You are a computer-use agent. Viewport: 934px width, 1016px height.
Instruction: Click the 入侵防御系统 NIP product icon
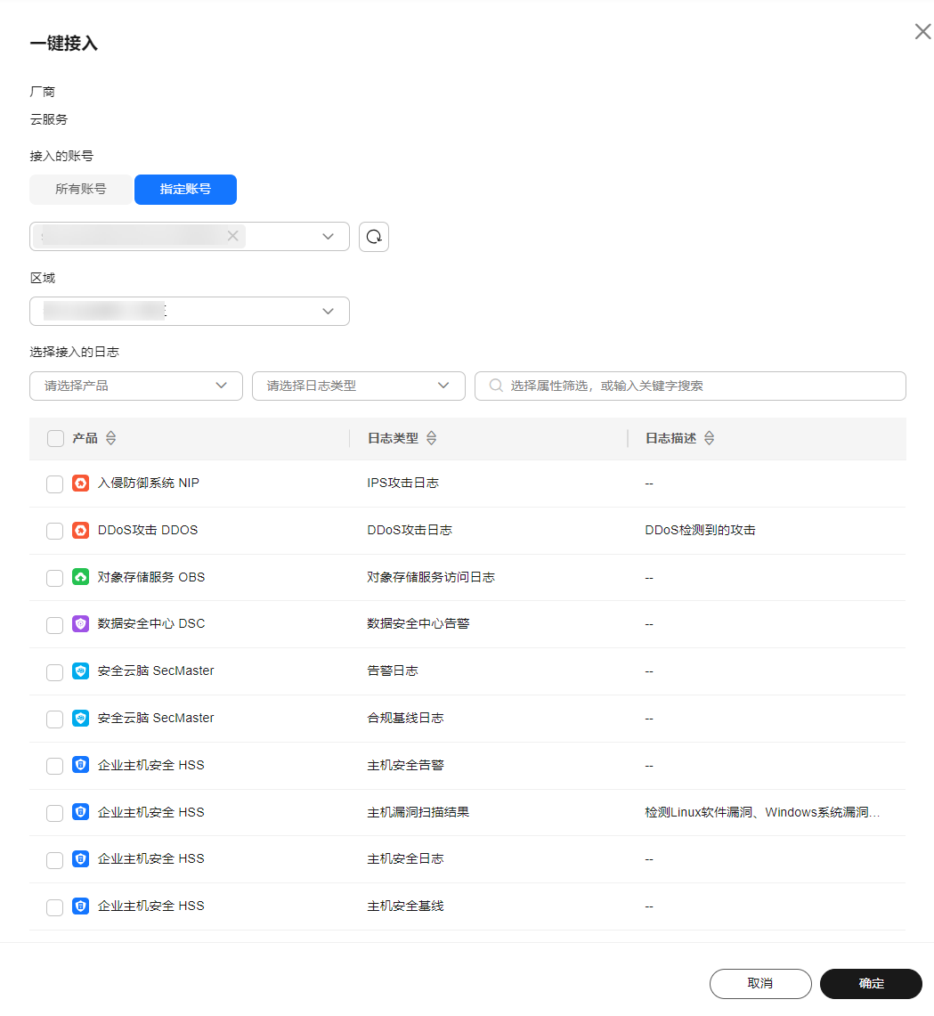[x=80, y=484]
